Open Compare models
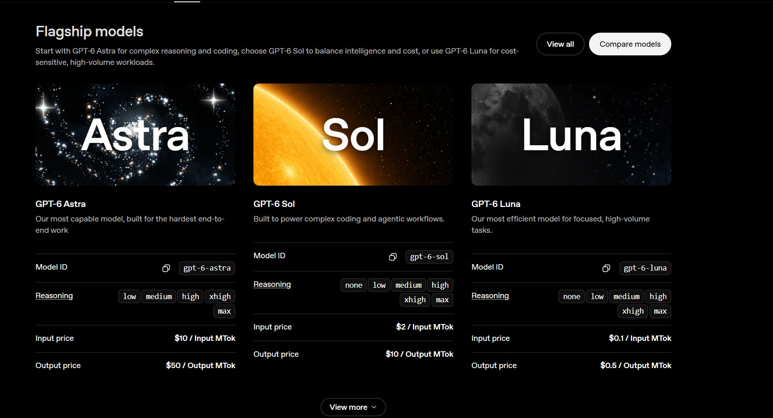This screenshot has width=773, height=418. (x=630, y=44)
